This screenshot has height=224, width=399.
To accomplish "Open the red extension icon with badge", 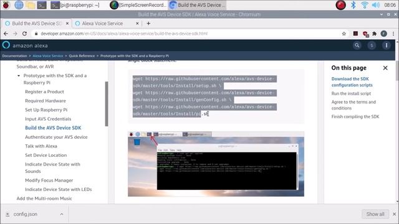I will coord(365,34).
